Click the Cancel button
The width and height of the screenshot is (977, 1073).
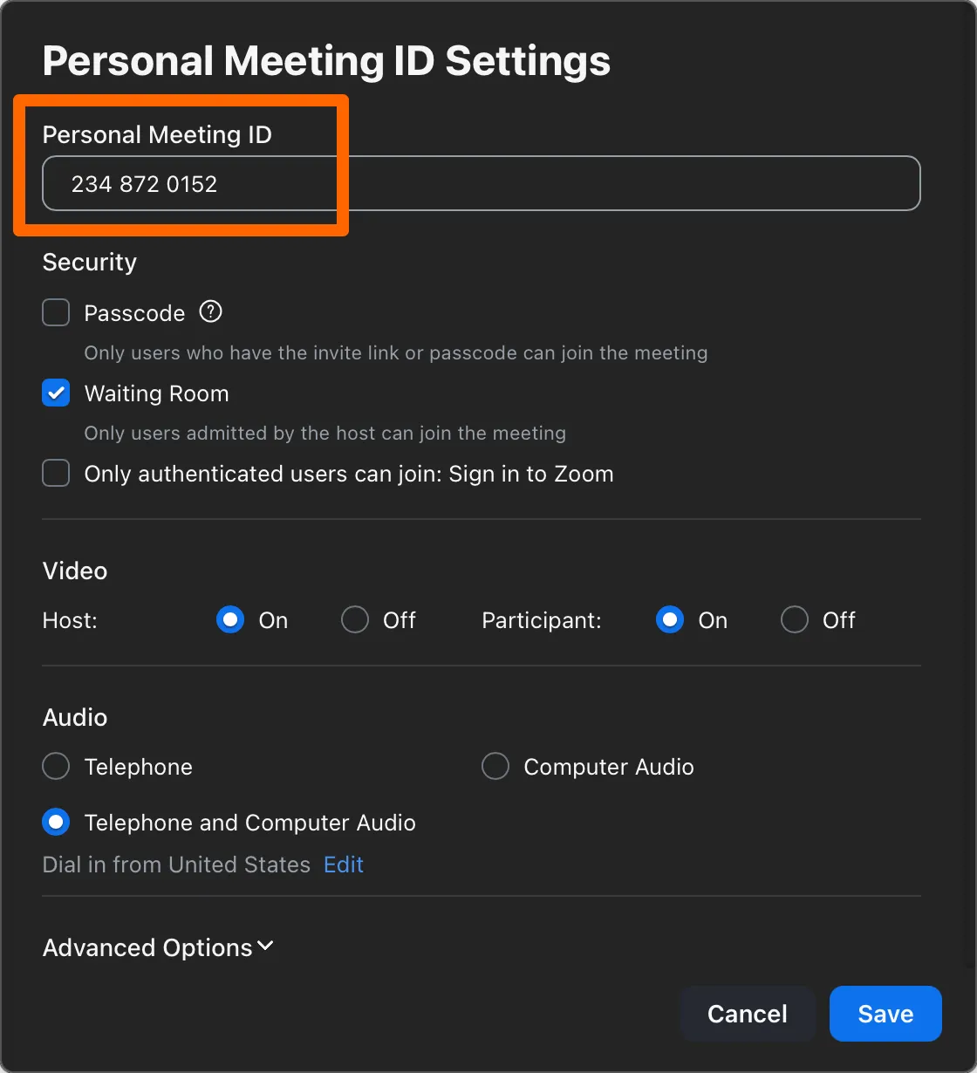tap(748, 1014)
